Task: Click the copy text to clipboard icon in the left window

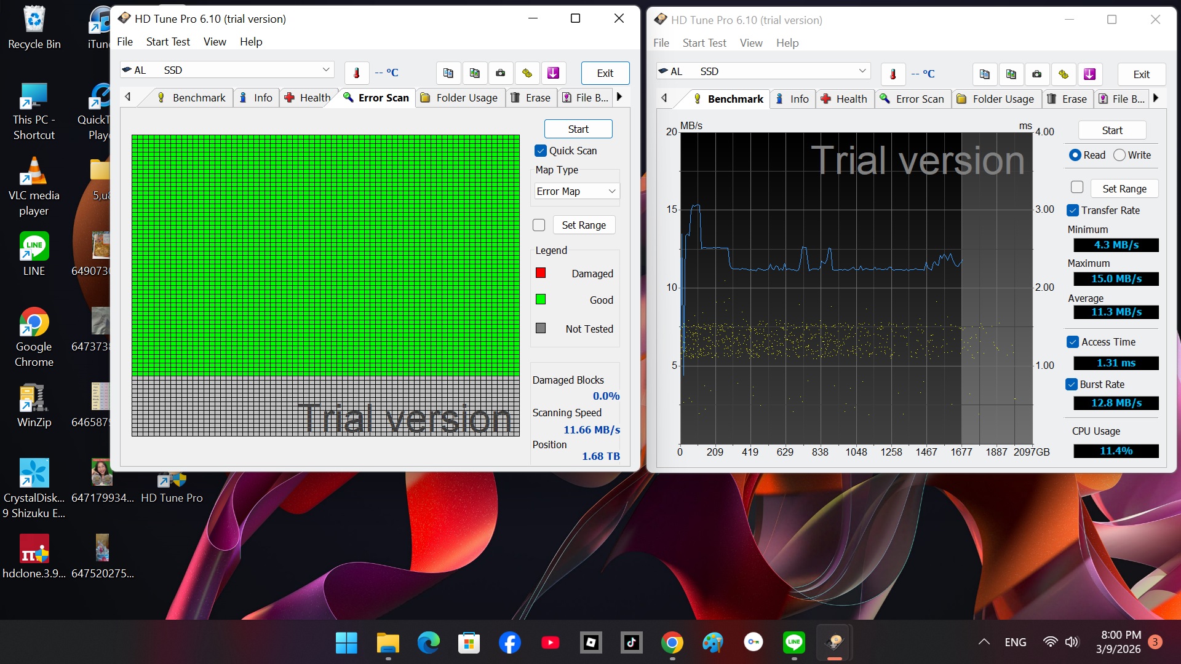Action: coord(448,73)
